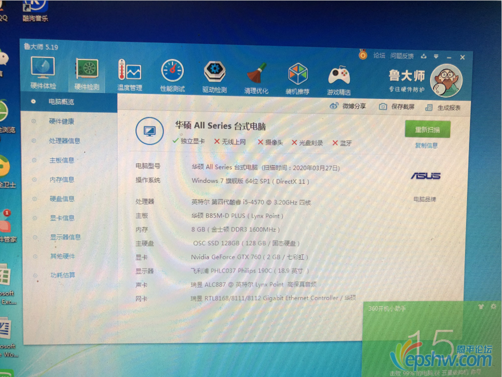Click the 摄像头 feature indicator

[270, 142]
